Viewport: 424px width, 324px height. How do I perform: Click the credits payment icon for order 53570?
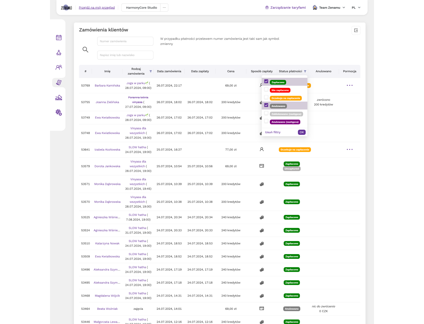[x=262, y=202]
